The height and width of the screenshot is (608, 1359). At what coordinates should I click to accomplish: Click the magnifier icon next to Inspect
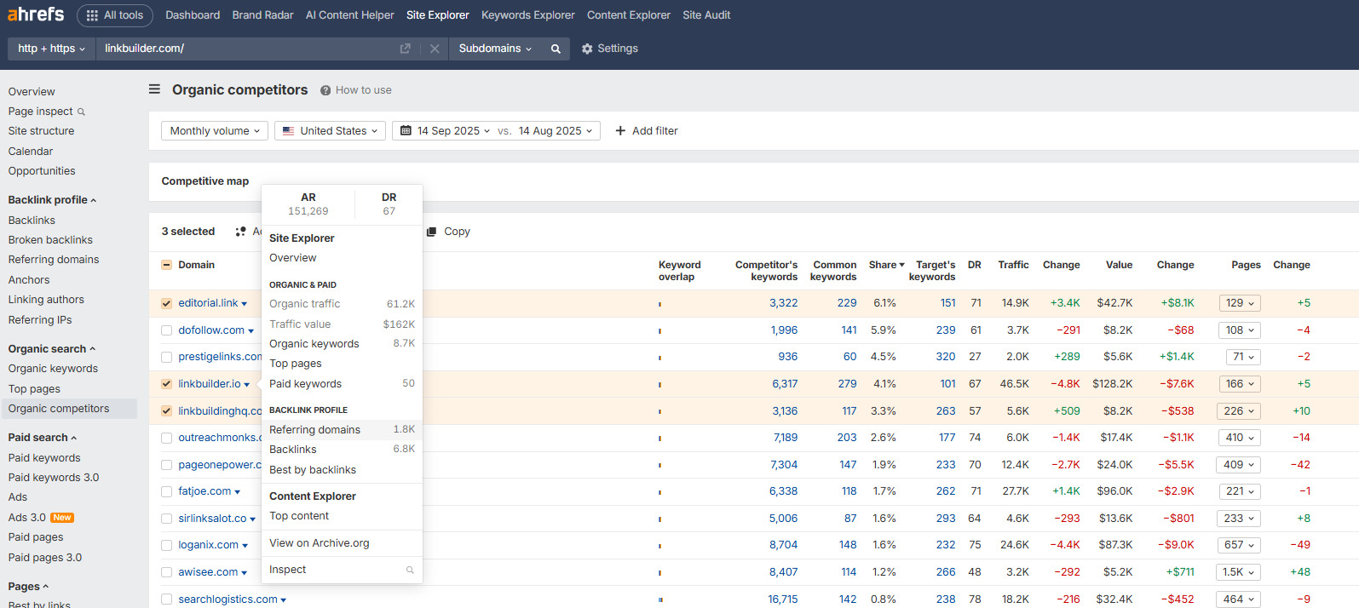[410, 570]
